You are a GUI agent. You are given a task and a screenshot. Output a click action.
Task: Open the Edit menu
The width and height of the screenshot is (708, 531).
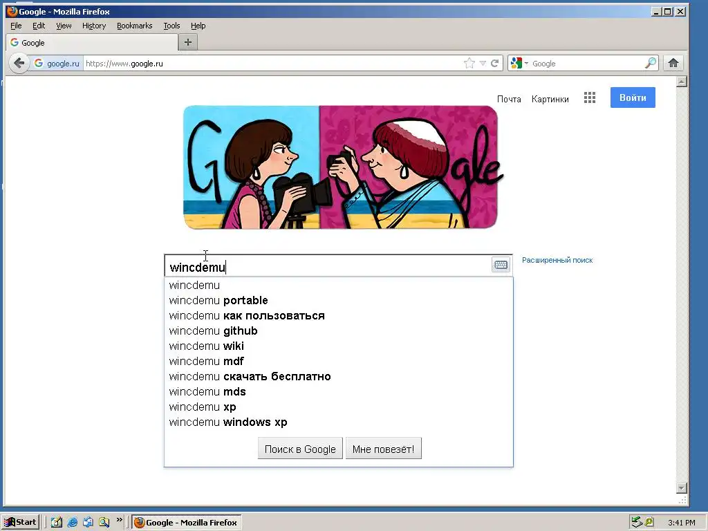pyautogui.click(x=39, y=26)
